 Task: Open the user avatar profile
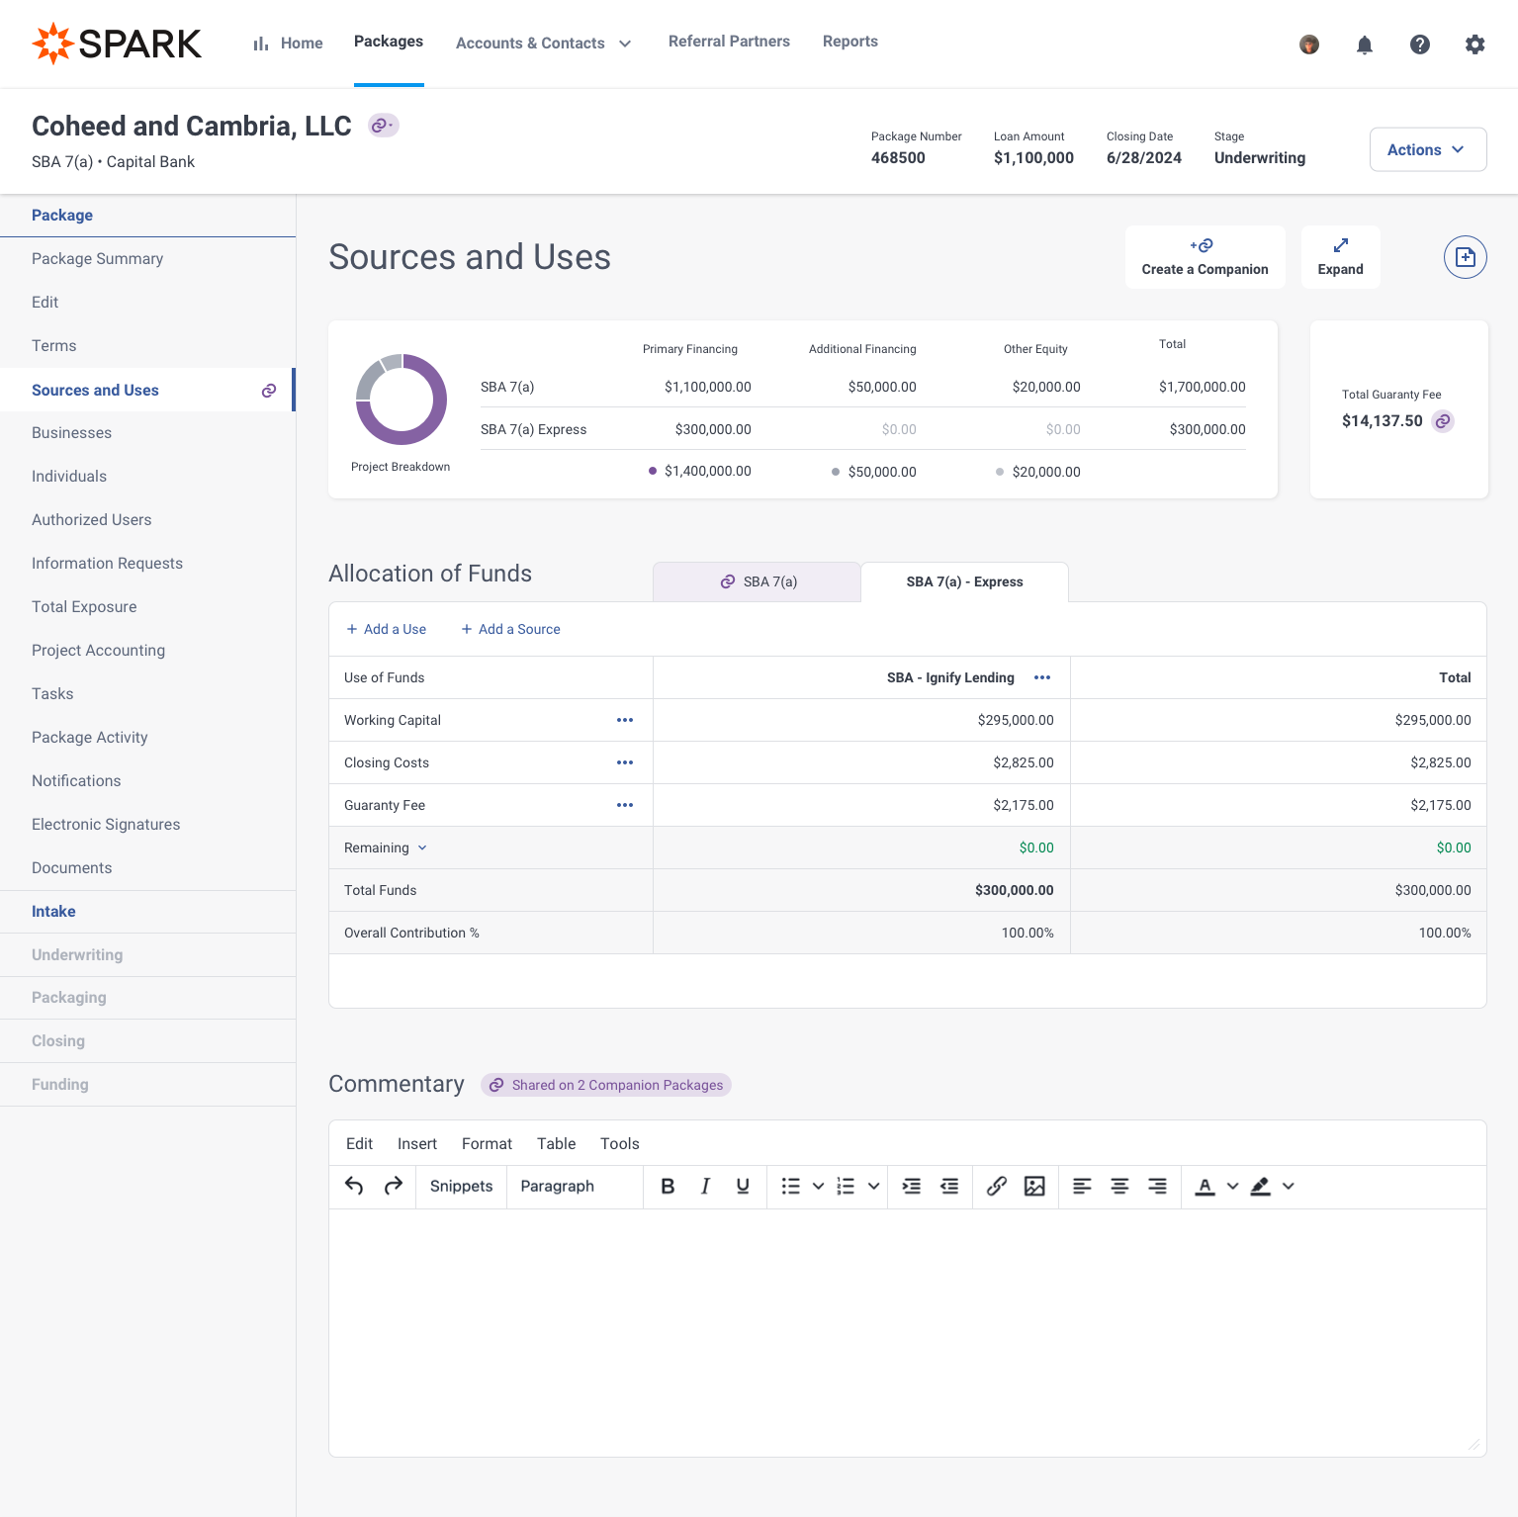click(x=1309, y=45)
